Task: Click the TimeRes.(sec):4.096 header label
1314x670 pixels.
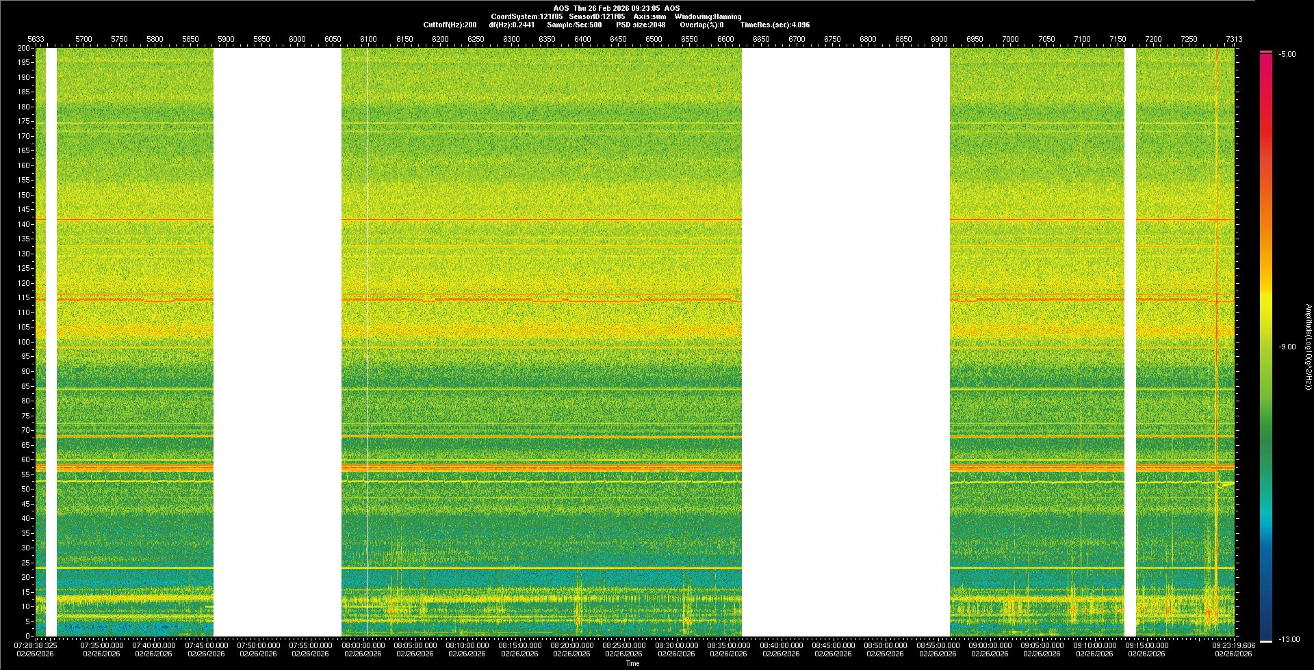Action: click(775, 25)
